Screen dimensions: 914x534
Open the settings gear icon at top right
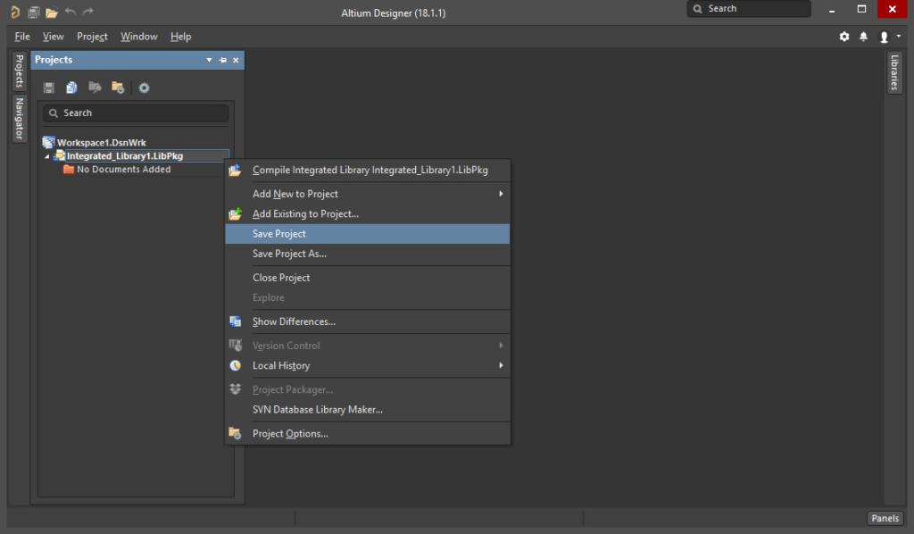pos(844,37)
